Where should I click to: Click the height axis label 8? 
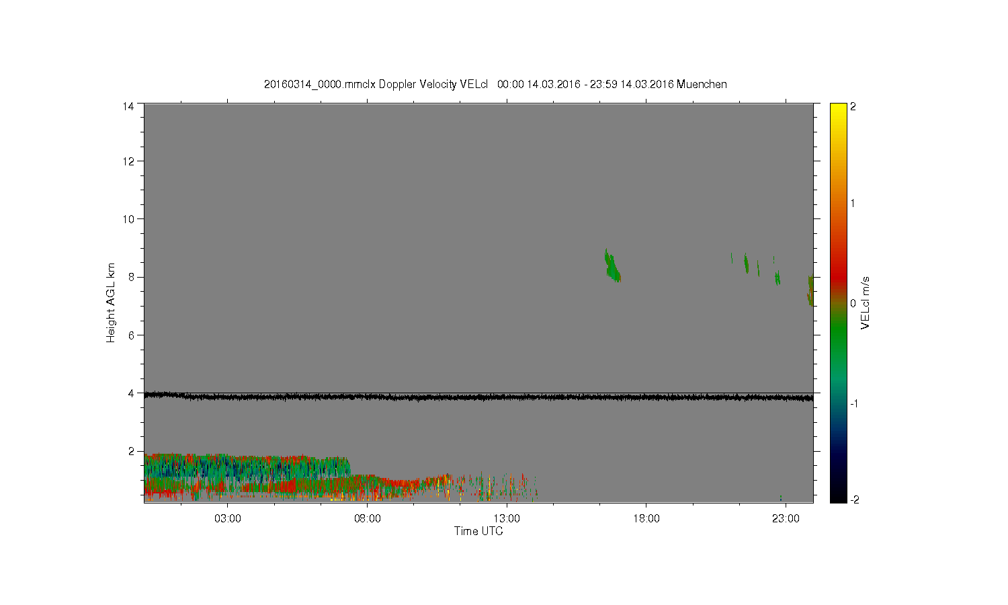[131, 277]
